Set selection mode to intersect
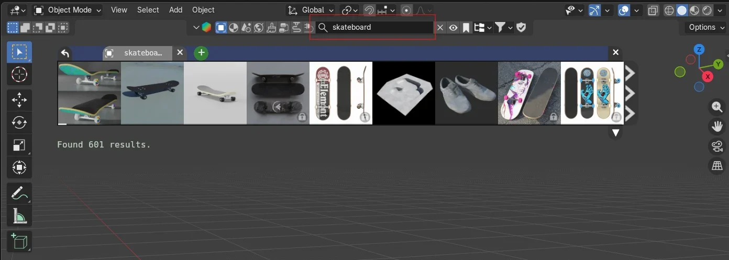 pos(63,27)
